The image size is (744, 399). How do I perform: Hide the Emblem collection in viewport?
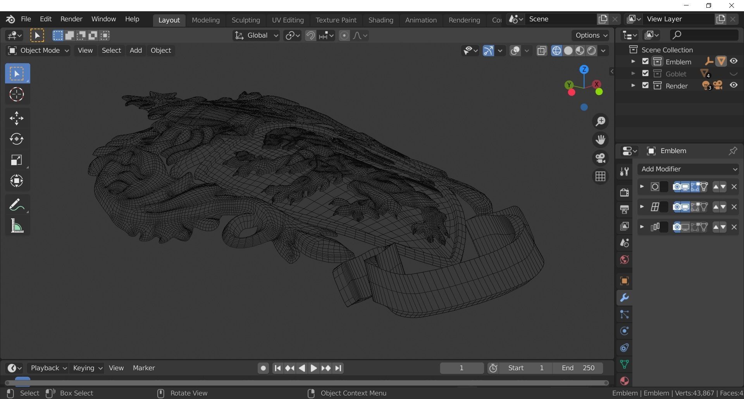734,61
